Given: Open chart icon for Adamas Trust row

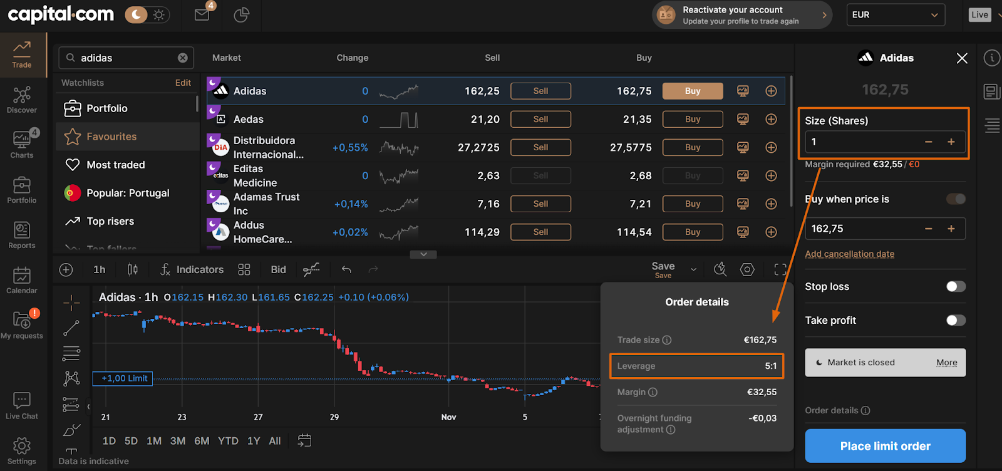Looking at the screenshot, I should click(743, 204).
